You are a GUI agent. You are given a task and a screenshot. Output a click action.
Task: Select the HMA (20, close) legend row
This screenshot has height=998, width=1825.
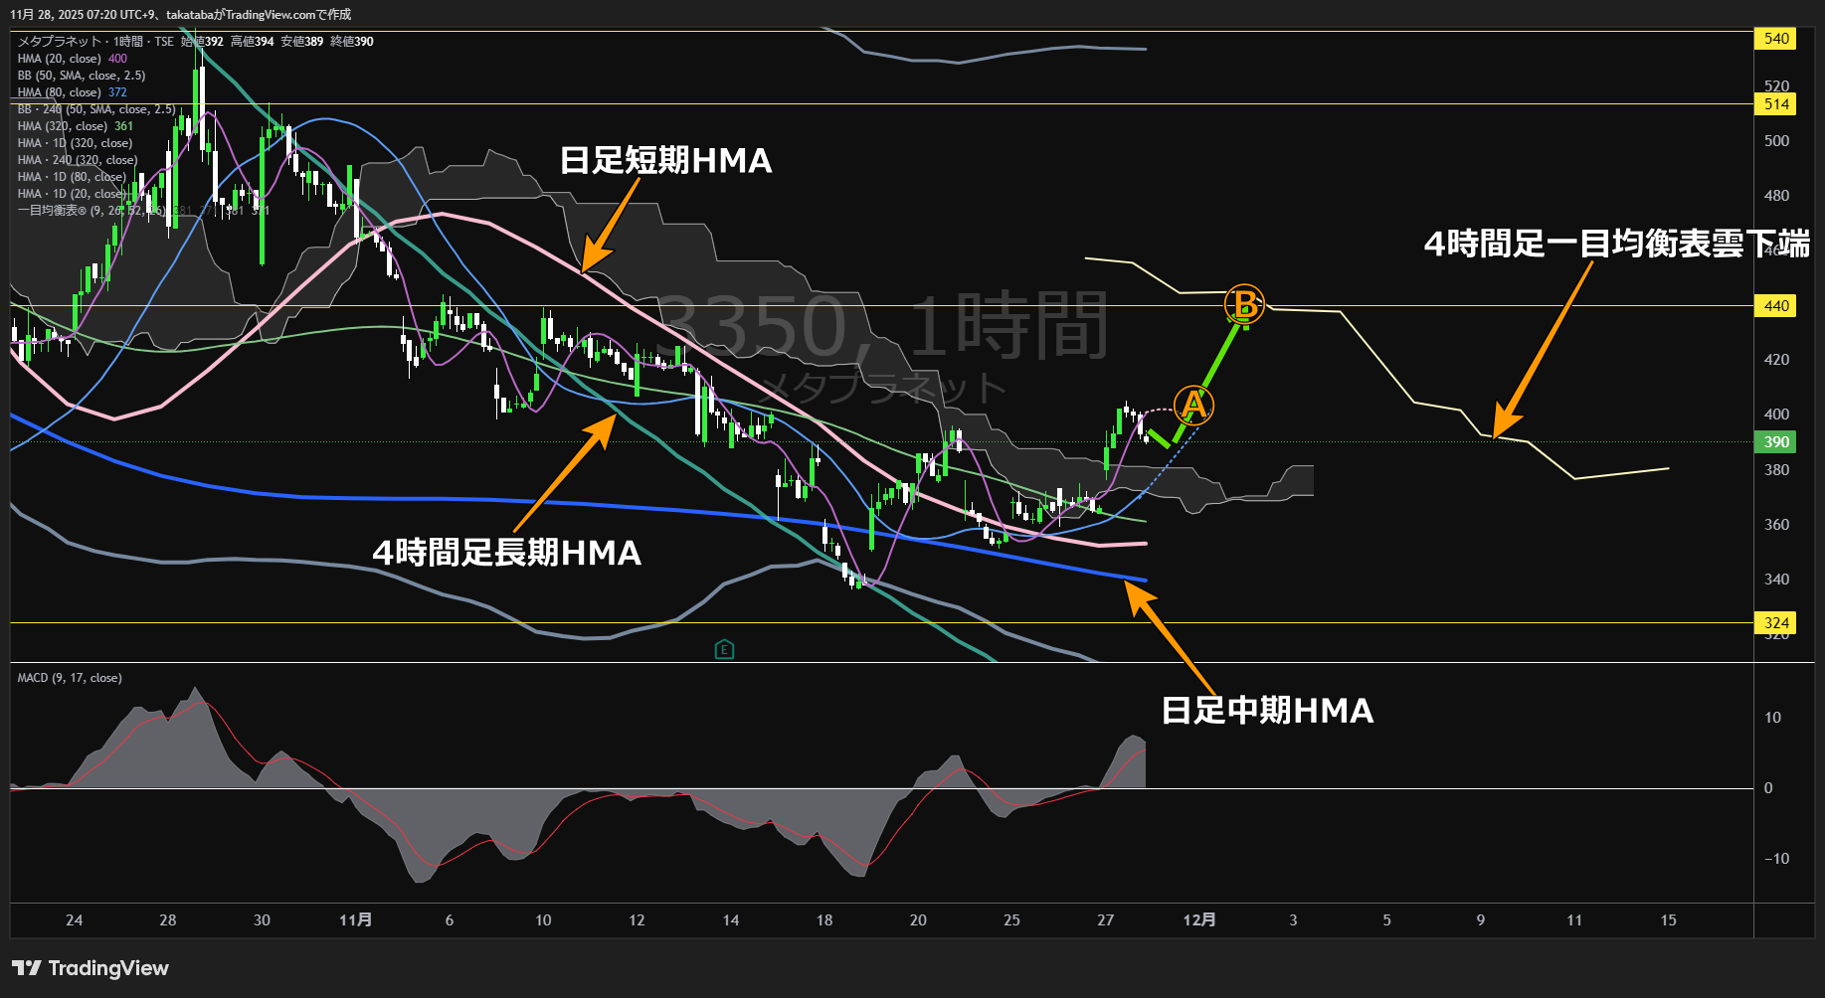click(73, 59)
